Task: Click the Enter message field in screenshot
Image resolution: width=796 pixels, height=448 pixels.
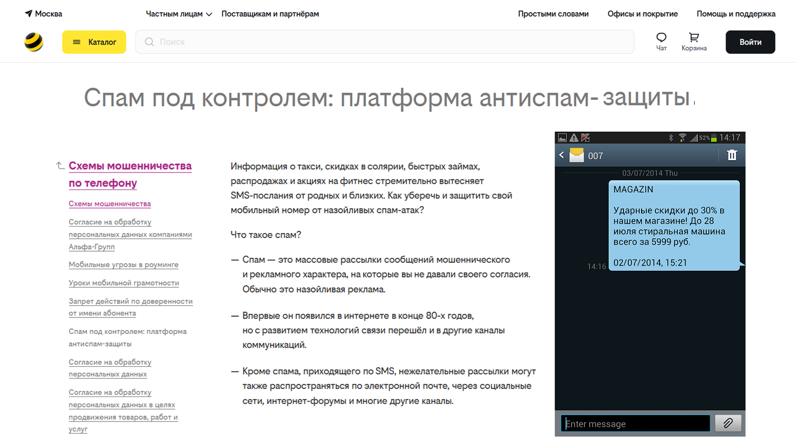Action: click(635, 424)
